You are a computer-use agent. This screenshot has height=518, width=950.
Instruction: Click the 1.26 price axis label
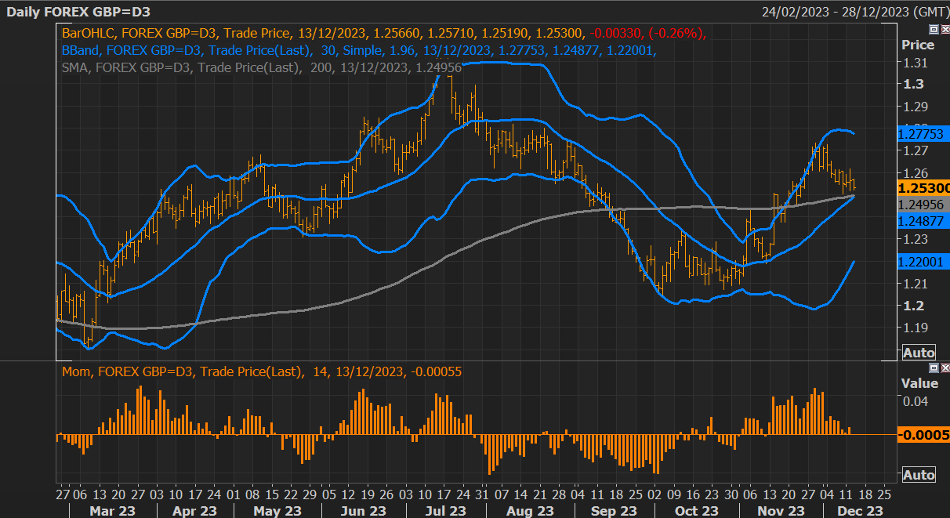coord(916,172)
